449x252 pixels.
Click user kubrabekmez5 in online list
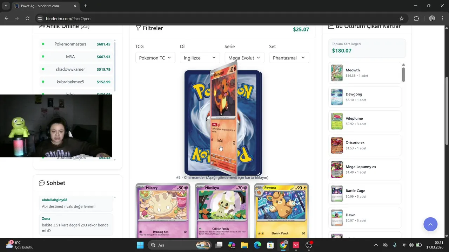[70, 82]
